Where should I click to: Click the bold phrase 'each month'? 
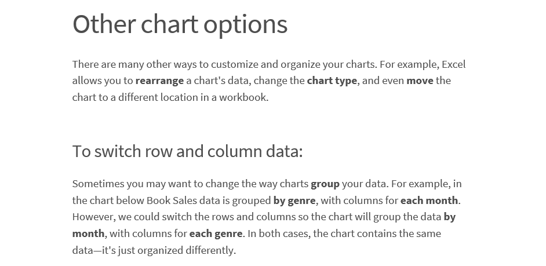(429, 201)
